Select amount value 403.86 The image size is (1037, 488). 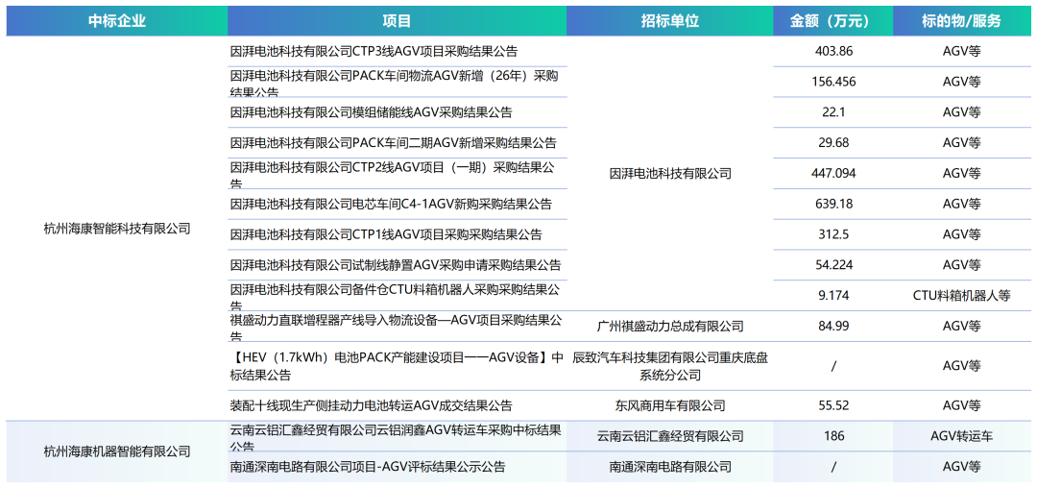[833, 51]
